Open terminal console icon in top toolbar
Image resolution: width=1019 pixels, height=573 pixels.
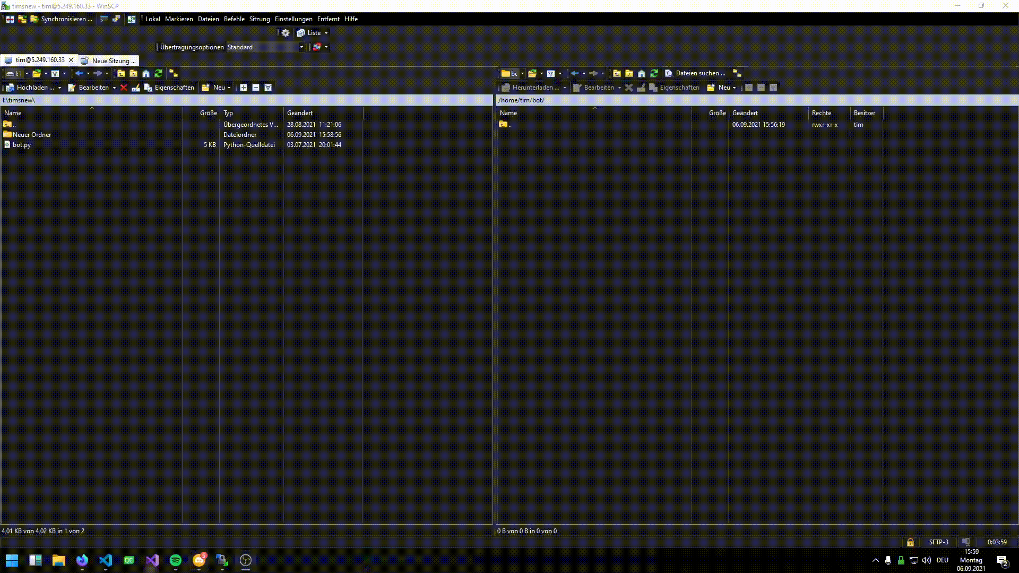[104, 19]
